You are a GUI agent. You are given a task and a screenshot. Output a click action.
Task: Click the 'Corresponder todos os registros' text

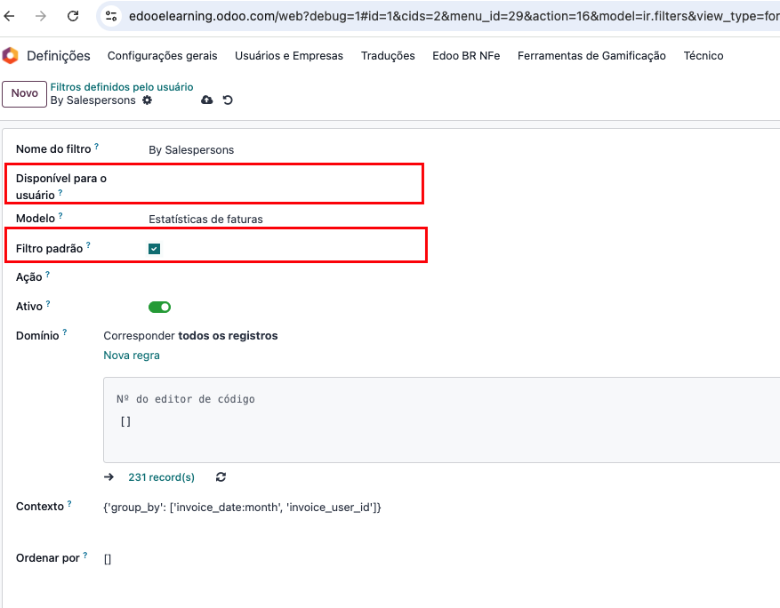tap(190, 336)
